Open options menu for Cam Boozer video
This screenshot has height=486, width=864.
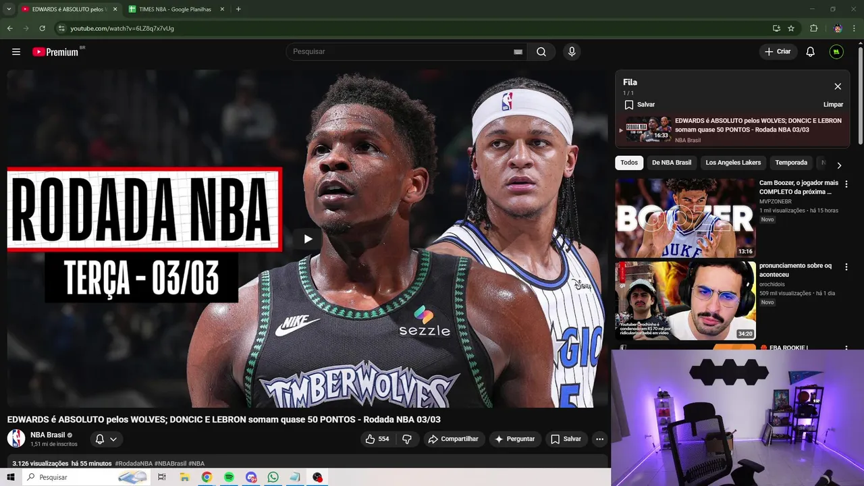point(846,184)
